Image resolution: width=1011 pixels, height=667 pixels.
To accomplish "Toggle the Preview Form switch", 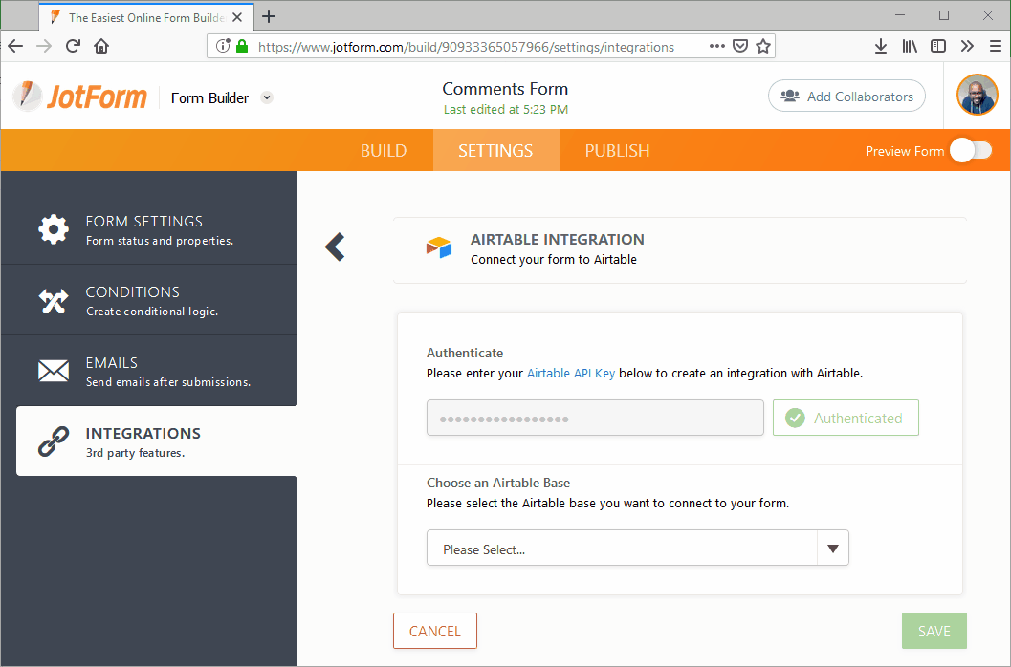I will coord(971,151).
